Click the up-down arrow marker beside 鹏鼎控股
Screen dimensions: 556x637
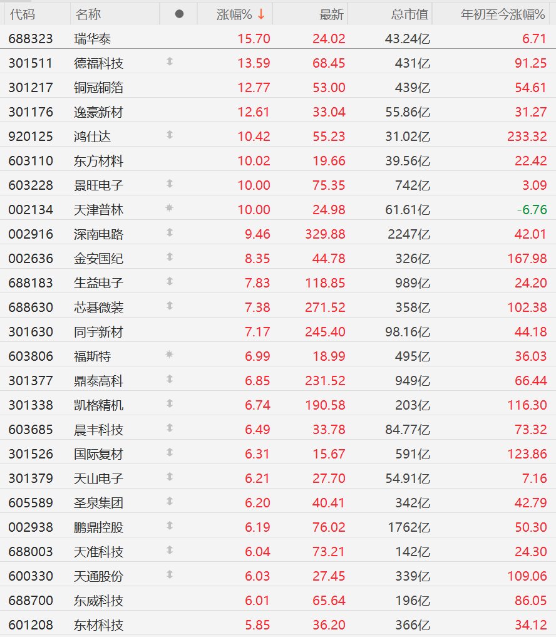170,526
